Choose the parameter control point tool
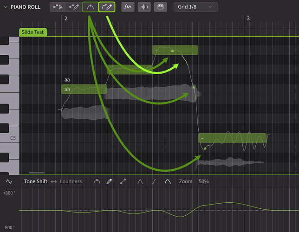The height and width of the screenshot is (232, 299). click(97, 181)
